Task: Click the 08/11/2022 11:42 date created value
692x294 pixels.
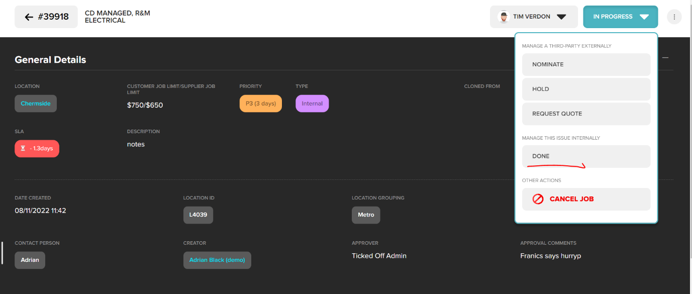Action: click(x=40, y=211)
